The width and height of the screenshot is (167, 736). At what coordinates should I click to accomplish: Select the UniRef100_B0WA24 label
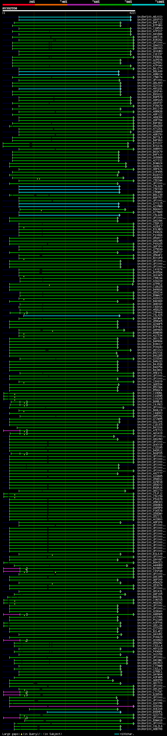[x=150, y=163]
